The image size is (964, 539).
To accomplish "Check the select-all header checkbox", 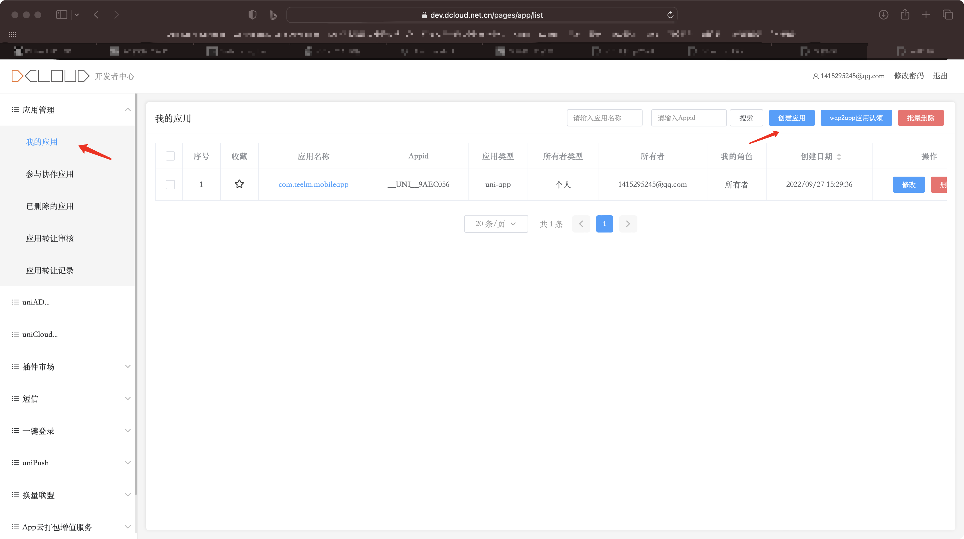I will tap(170, 156).
